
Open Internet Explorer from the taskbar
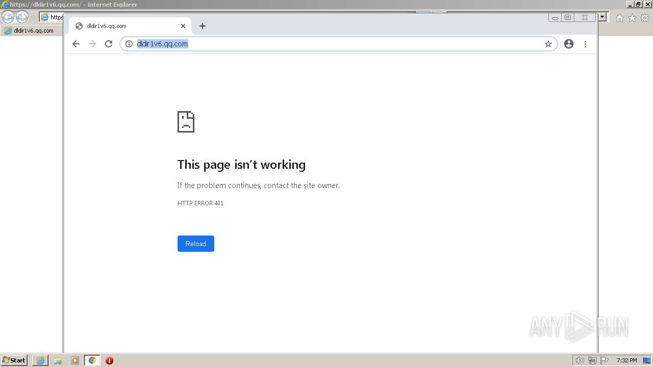click(40, 360)
